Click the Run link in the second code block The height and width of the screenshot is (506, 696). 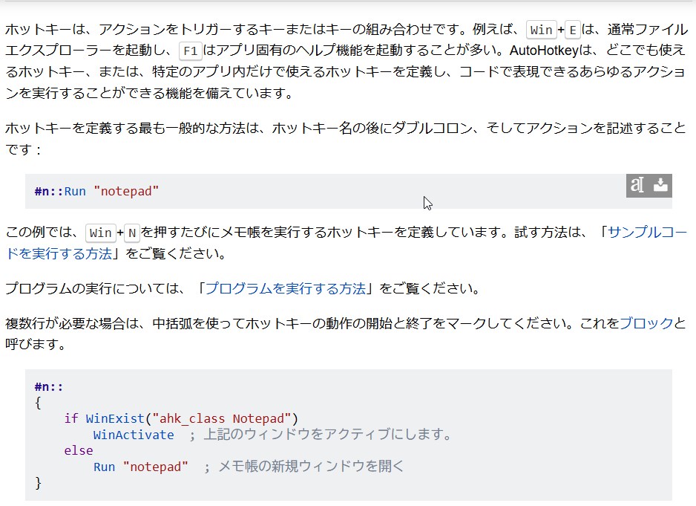pos(105,467)
